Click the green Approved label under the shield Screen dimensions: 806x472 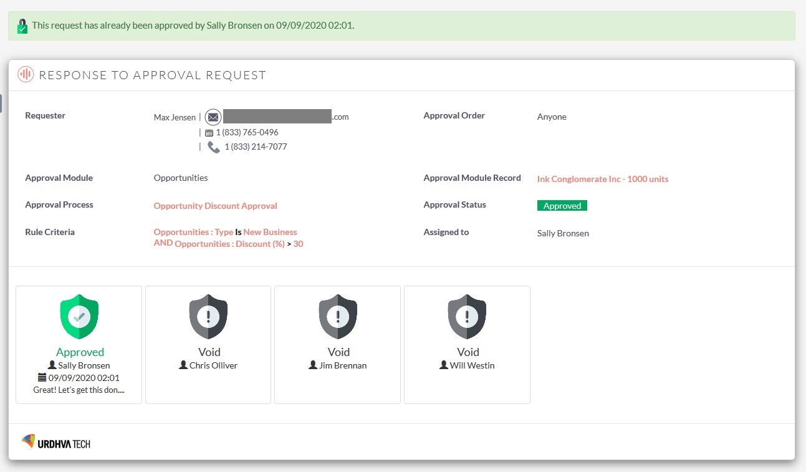point(80,352)
